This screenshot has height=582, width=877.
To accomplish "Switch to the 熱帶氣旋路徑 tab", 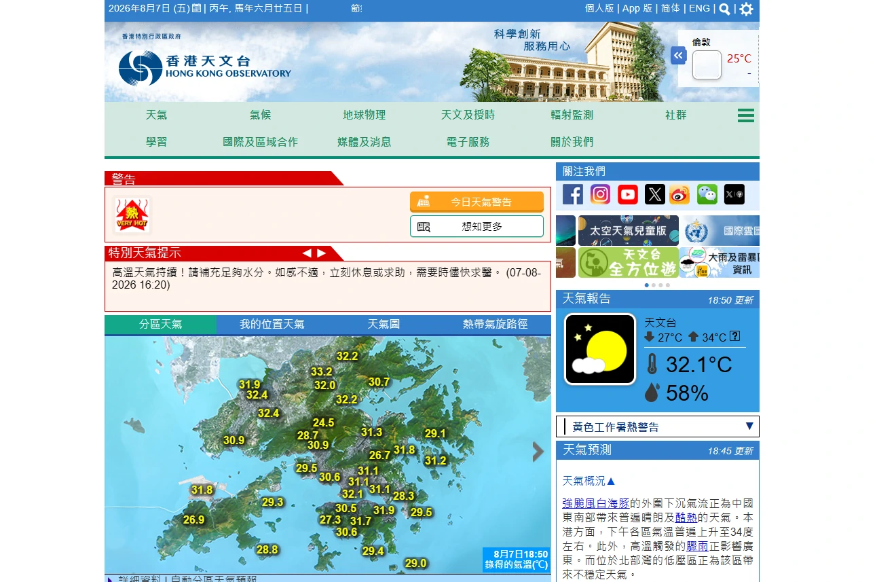I will tap(496, 325).
